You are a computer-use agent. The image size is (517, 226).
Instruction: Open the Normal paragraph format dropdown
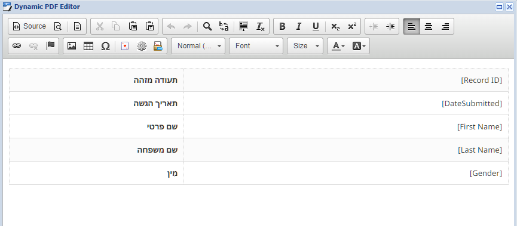[x=198, y=46]
